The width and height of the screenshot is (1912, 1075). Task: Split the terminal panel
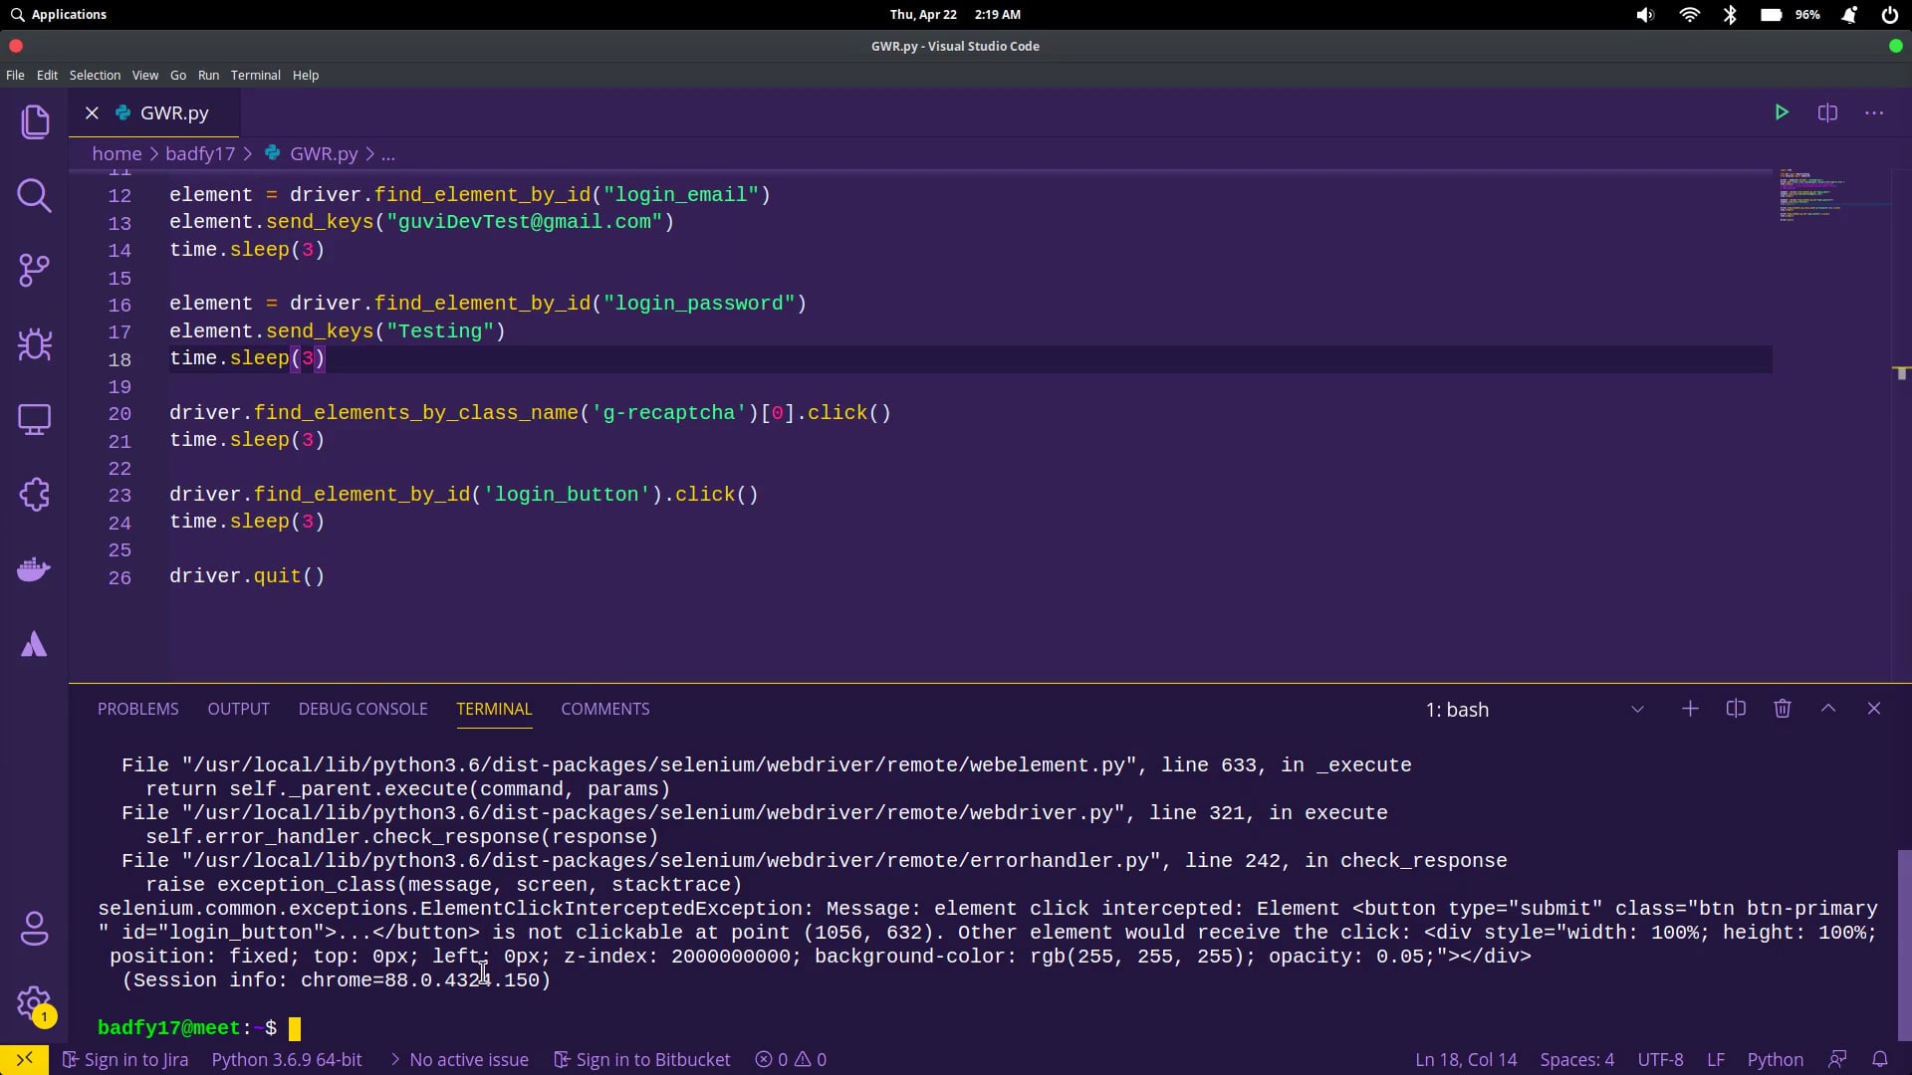1736,709
